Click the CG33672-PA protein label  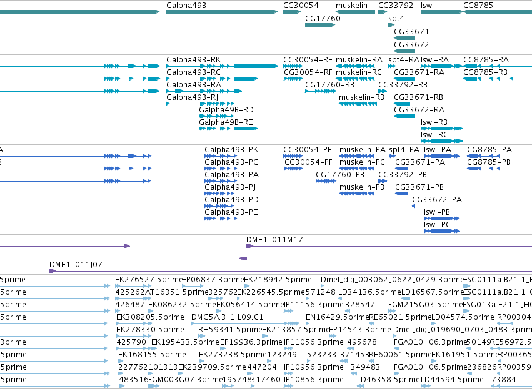point(437,200)
